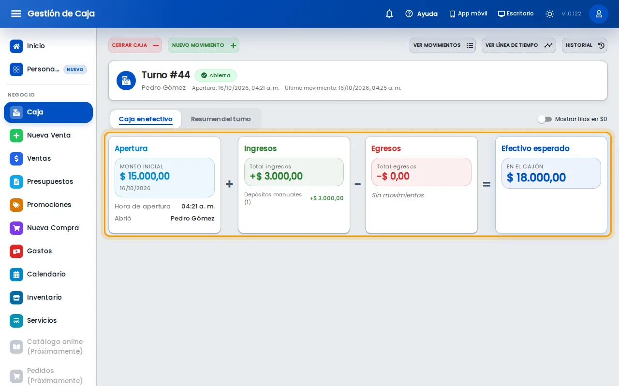Click the Ventas dollar icon

tap(16, 159)
